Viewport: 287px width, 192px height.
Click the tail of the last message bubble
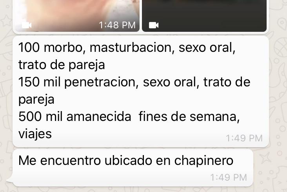tap(10, 180)
